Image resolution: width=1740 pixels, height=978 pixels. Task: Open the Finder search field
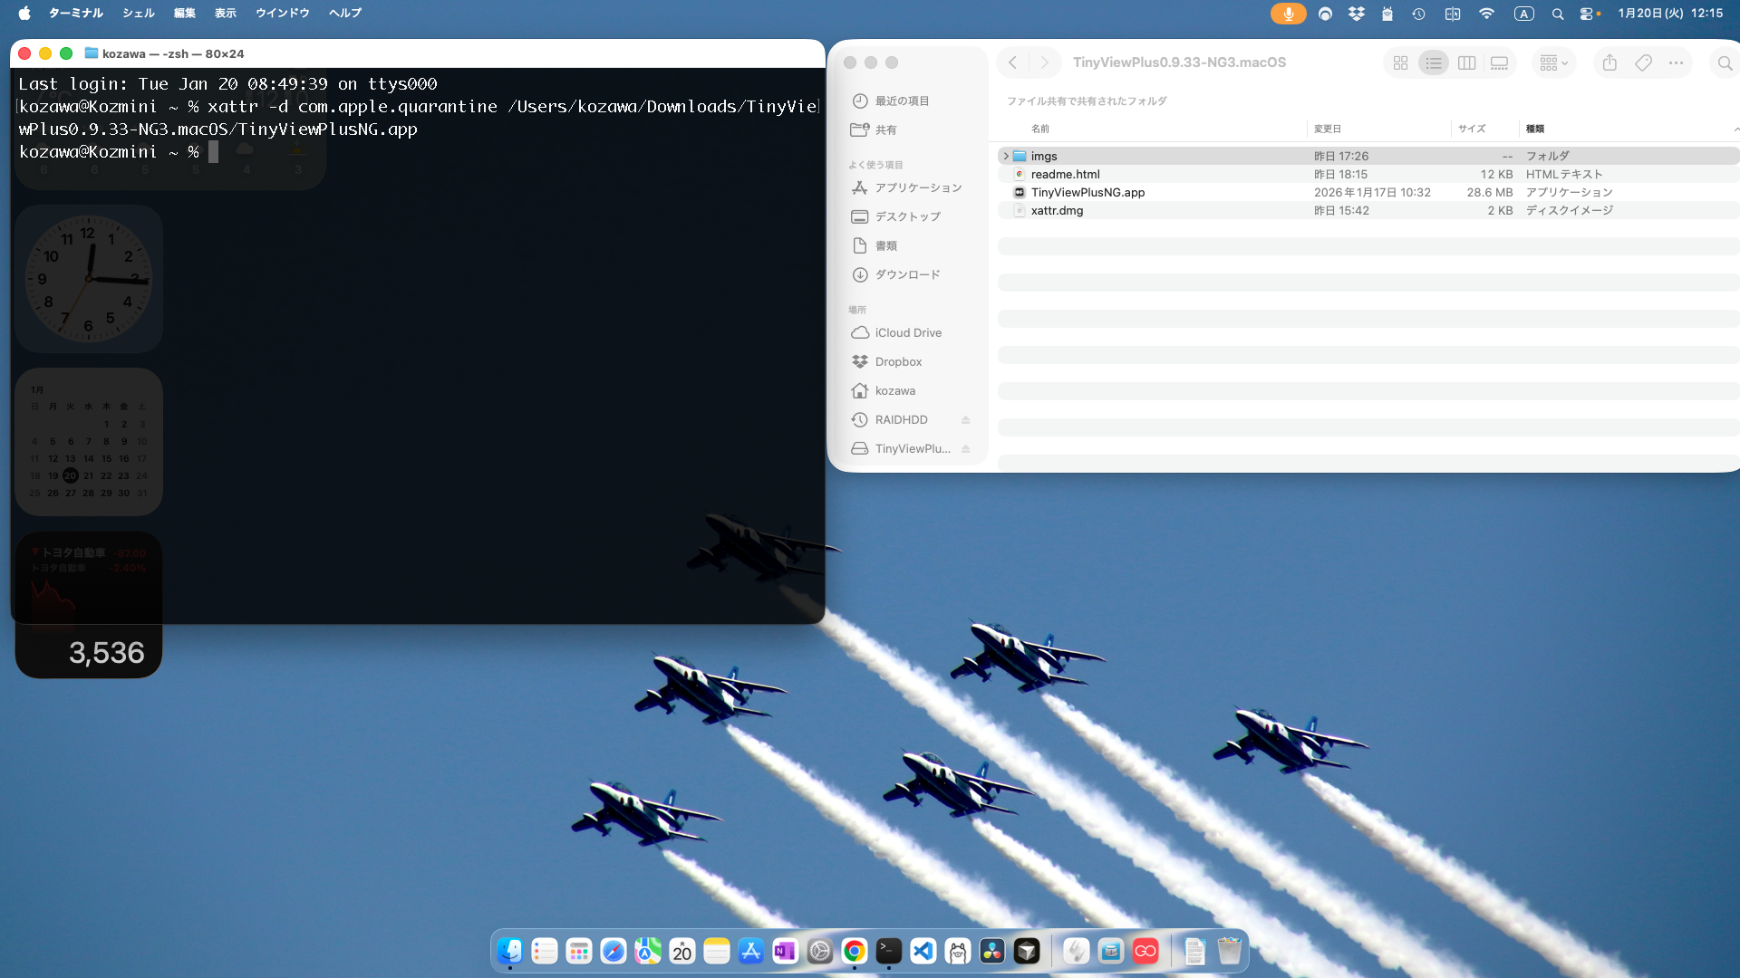click(x=1725, y=63)
